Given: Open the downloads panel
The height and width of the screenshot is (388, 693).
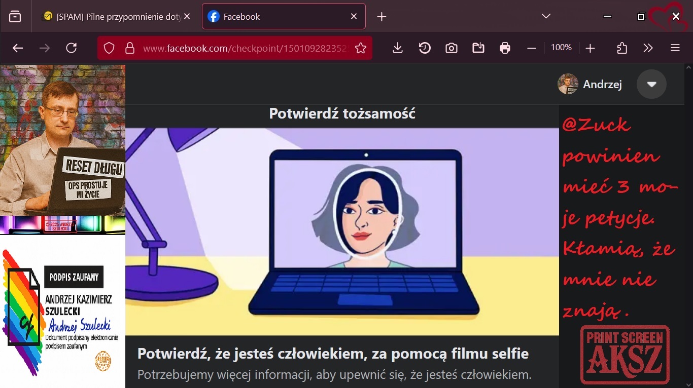Looking at the screenshot, I should coord(398,48).
